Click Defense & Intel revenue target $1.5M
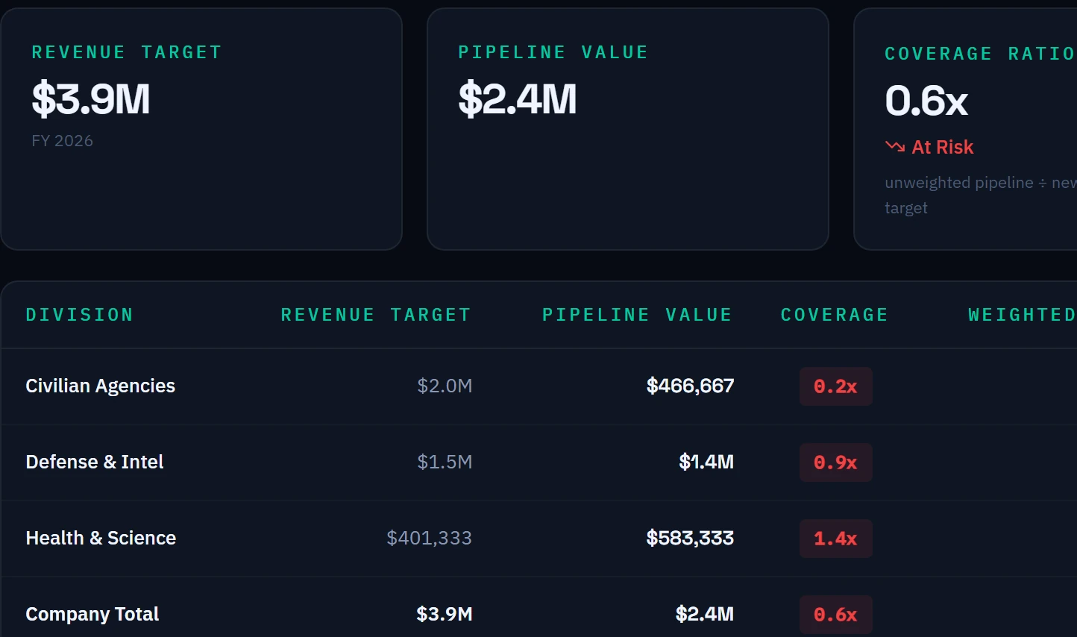 (x=445, y=462)
